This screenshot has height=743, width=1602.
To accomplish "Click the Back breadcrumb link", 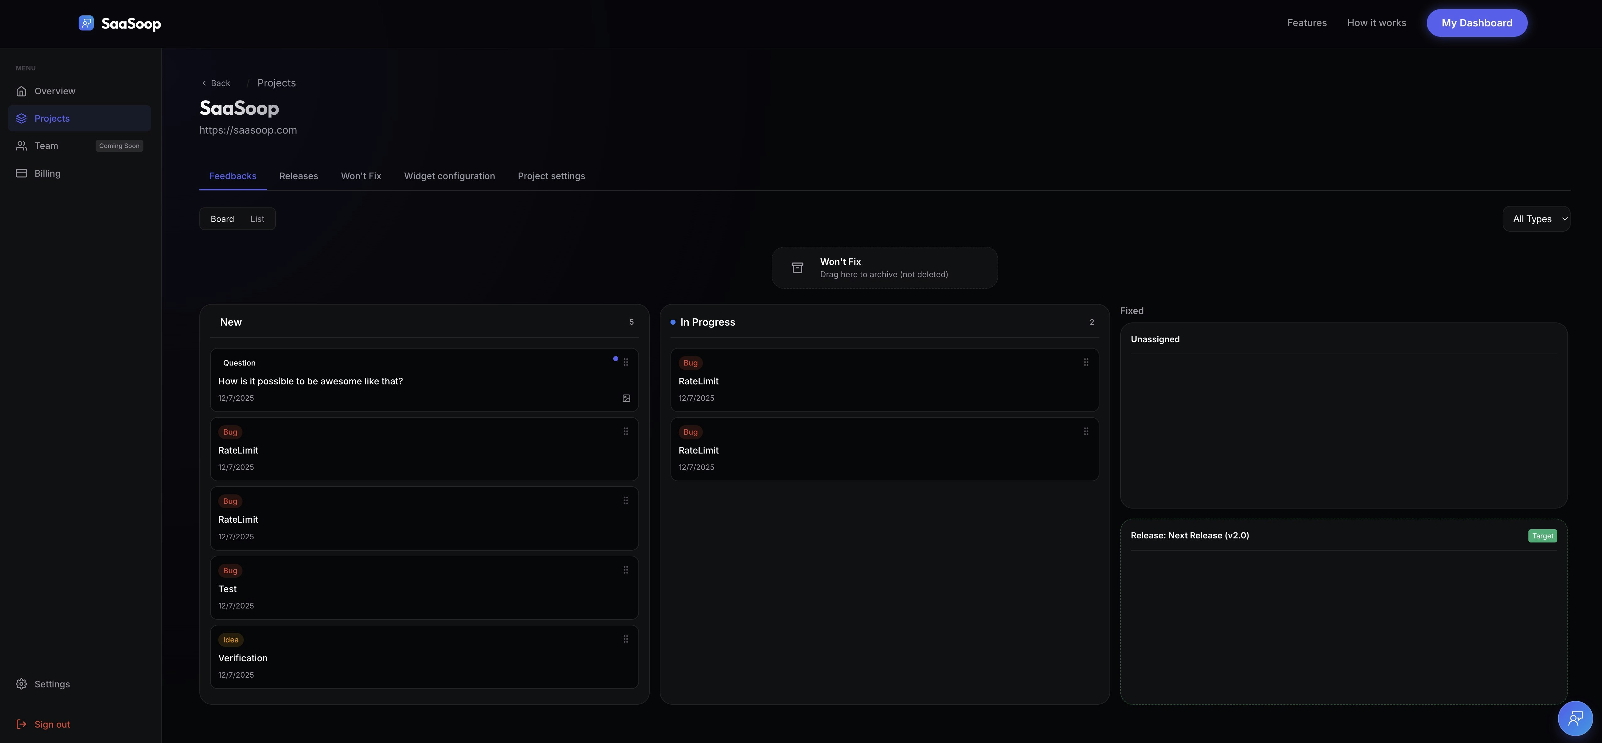I will pyautogui.click(x=216, y=83).
